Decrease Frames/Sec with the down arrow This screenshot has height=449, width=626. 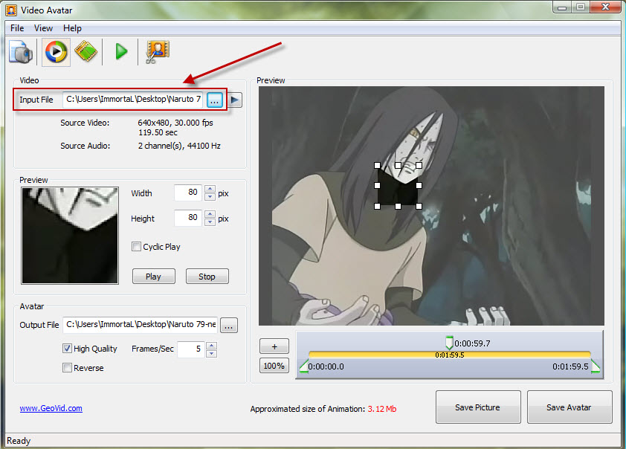click(x=212, y=353)
